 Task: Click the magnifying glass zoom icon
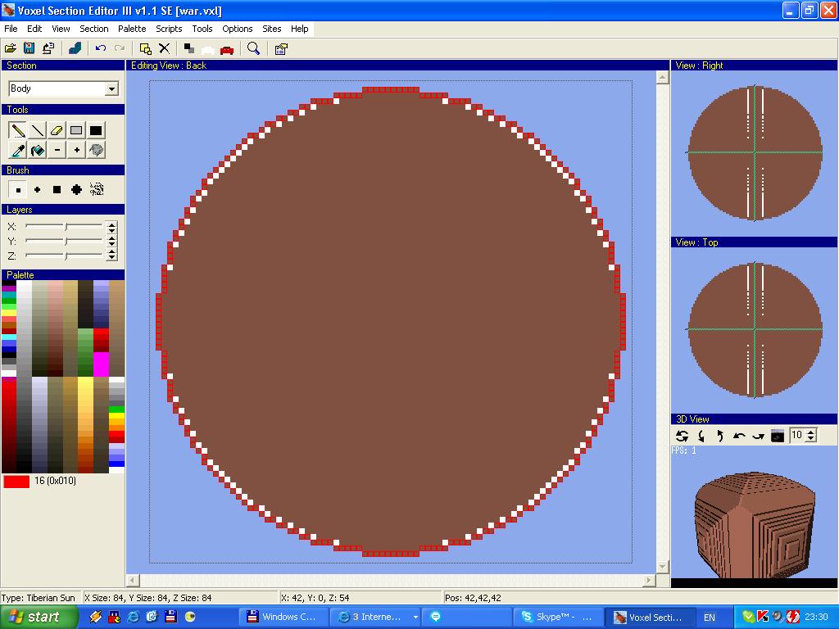click(x=254, y=48)
